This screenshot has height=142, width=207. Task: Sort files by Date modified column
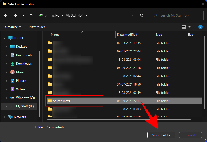(x=127, y=35)
